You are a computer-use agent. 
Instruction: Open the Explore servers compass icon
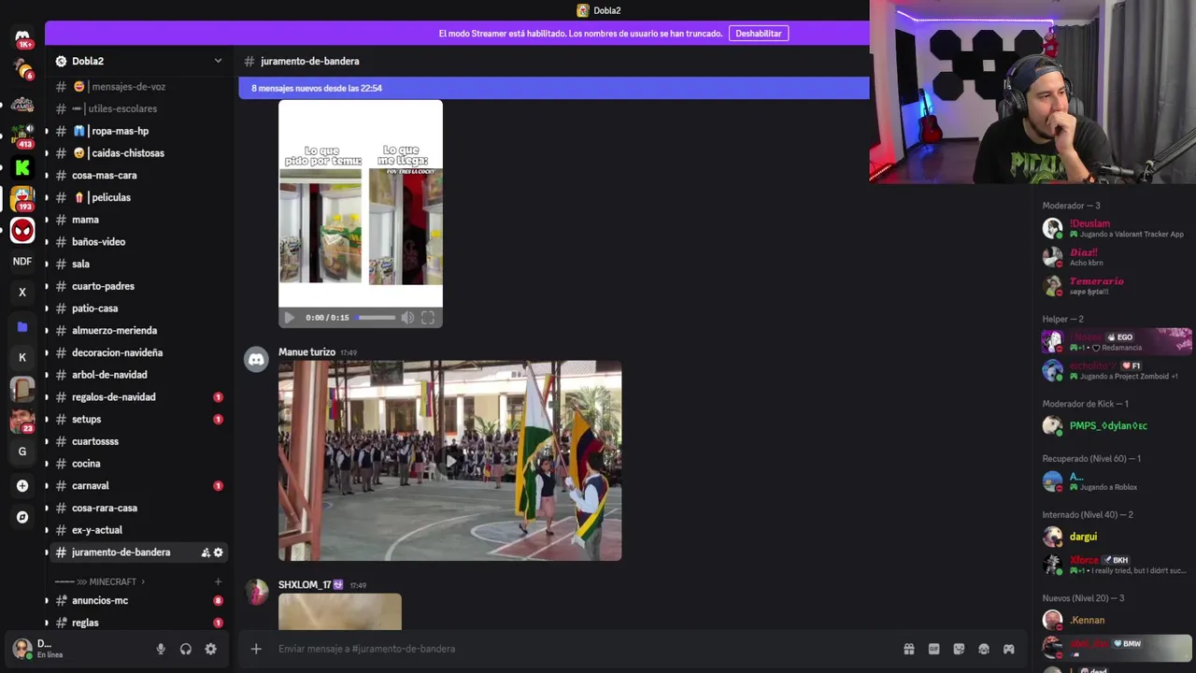click(x=22, y=517)
